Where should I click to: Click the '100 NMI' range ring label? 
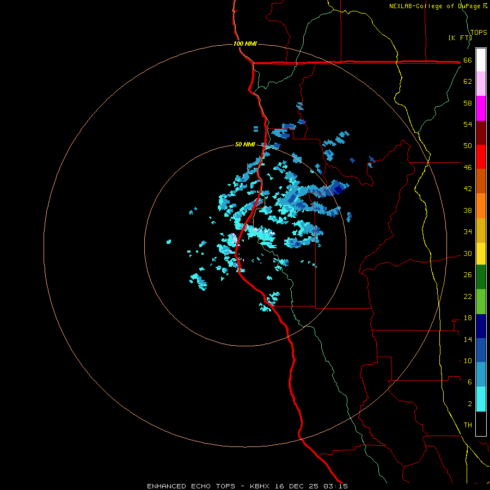tap(245, 44)
